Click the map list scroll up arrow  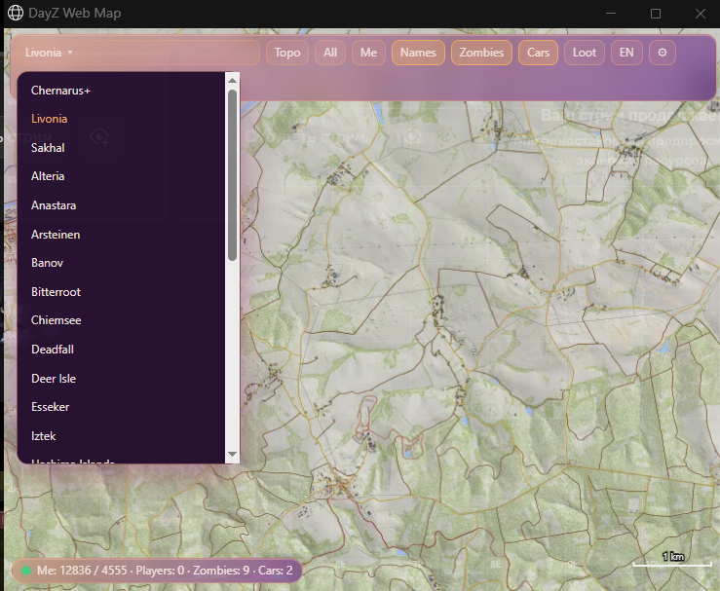pos(232,80)
